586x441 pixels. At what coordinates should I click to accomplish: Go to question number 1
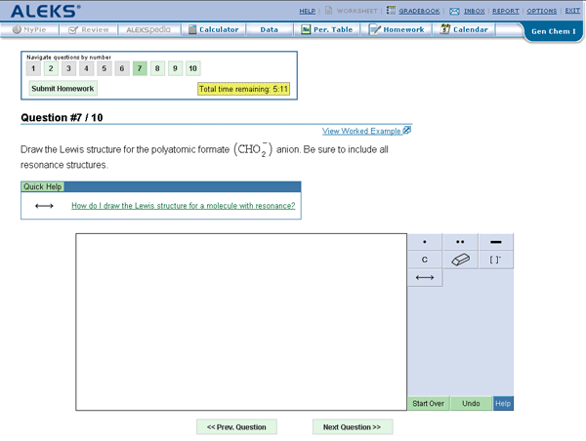[33, 68]
